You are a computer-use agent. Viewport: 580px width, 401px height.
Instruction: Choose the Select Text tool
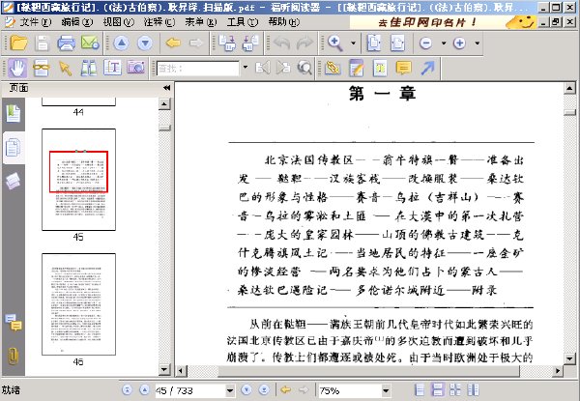coord(112,68)
